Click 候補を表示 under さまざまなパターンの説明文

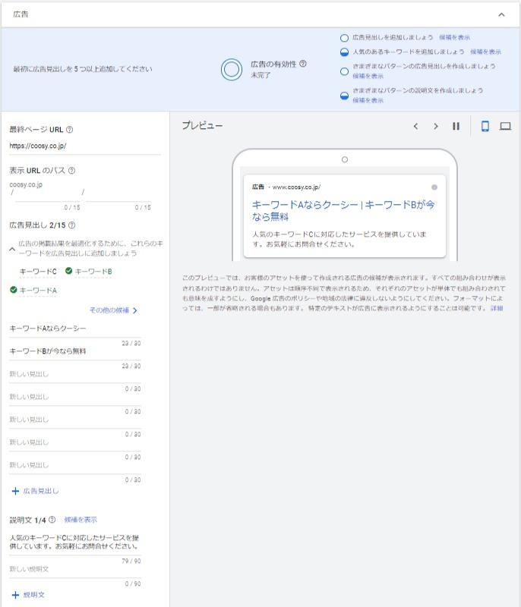click(x=368, y=100)
